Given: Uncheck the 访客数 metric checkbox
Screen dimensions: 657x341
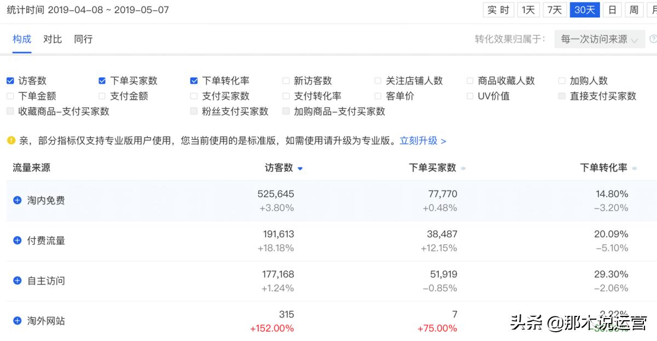Looking at the screenshot, I should (x=9, y=80).
